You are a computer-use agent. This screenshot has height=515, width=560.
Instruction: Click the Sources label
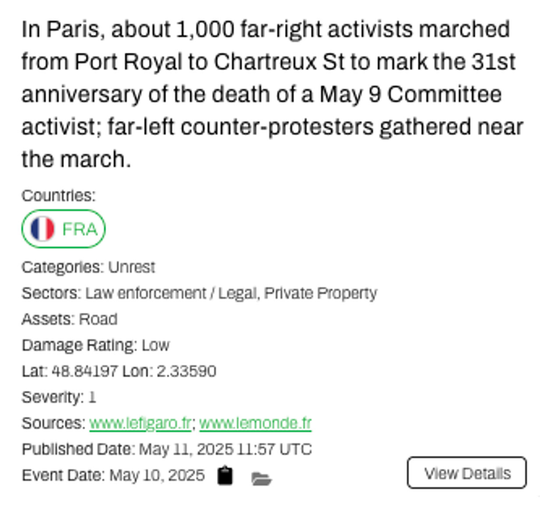pos(53,423)
